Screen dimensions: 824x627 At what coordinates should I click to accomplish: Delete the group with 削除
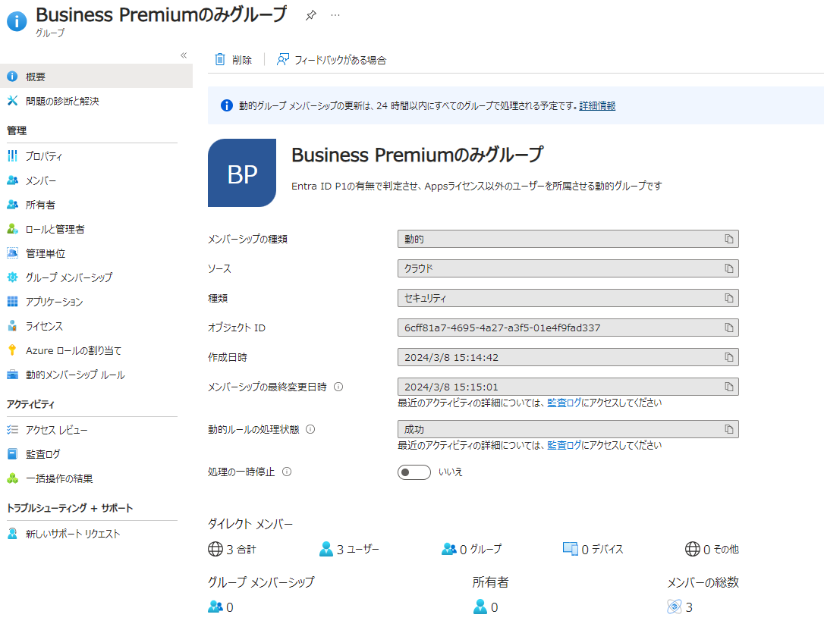234,60
